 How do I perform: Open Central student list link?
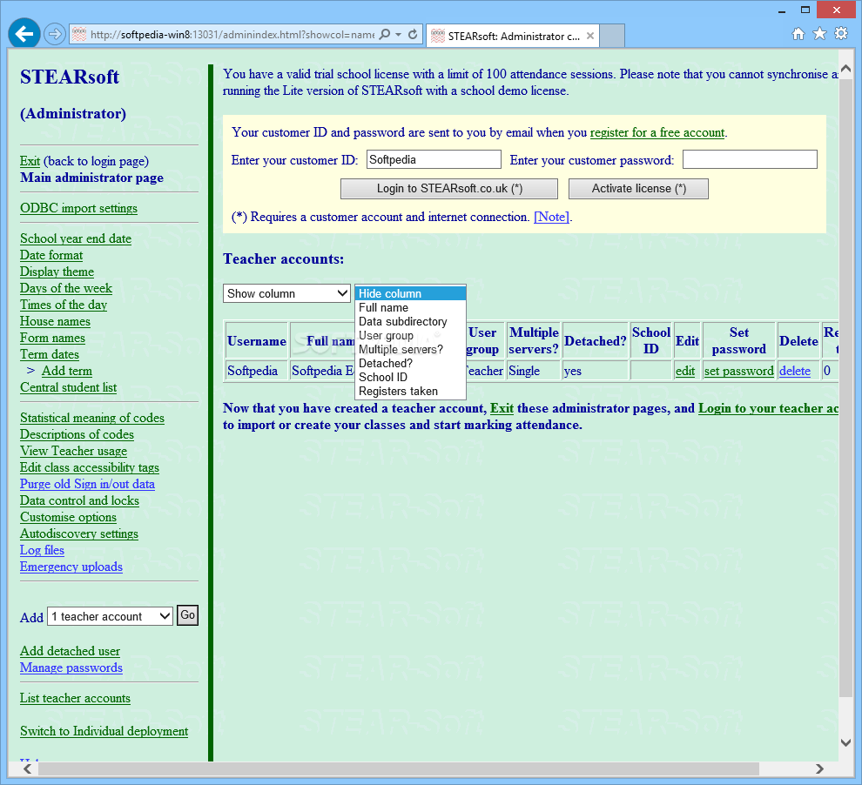coord(69,387)
